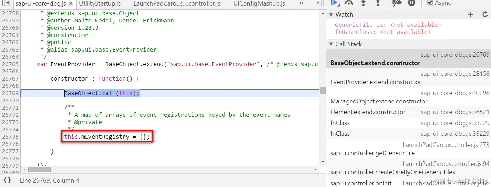Image resolution: width=491 pixels, height=187 pixels.
Task: Select sap.ui.controller.onInit stack frame
Action: tap(409, 183)
